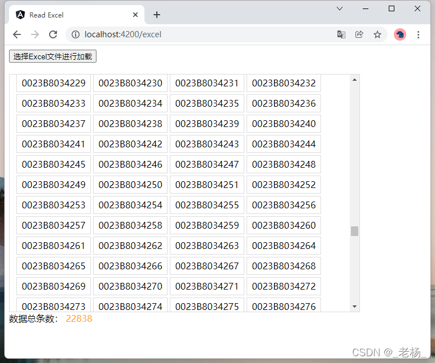
Task: Select cell 0023B8034230
Action: point(130,83)
